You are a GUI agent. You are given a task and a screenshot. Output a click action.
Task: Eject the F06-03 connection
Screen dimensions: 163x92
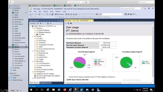tap(26, 47)
